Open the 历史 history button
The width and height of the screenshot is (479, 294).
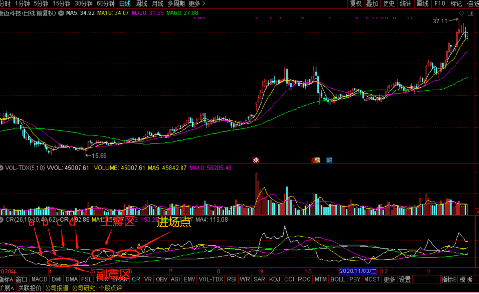[x=389, y=4]
